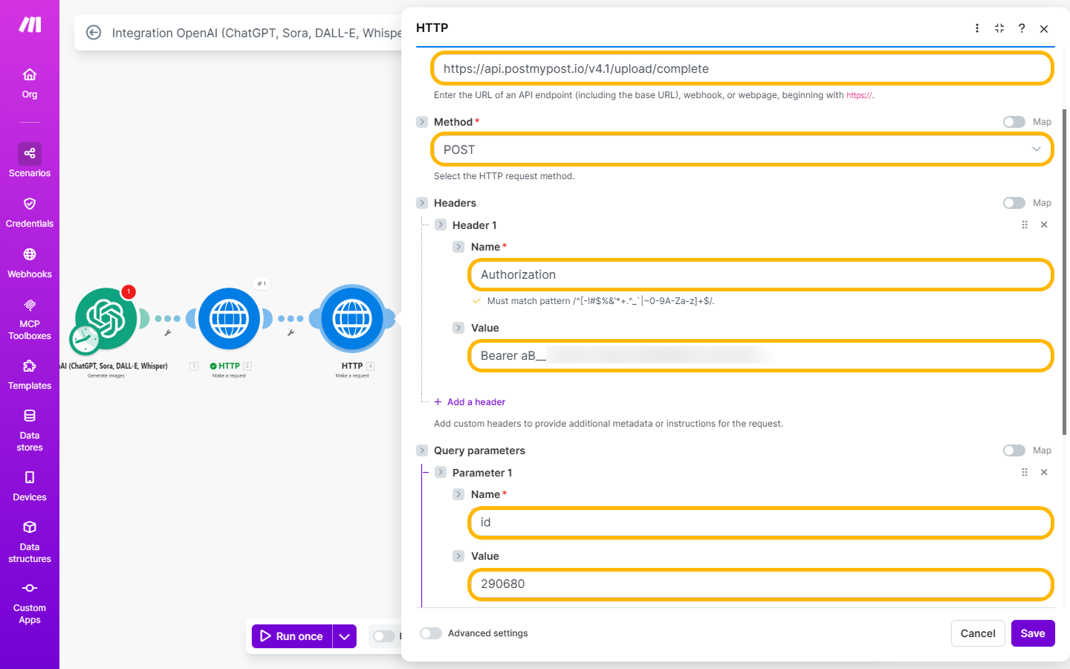
Task: Remove Header 1 with its X icon
Action: pos(1044,224)
